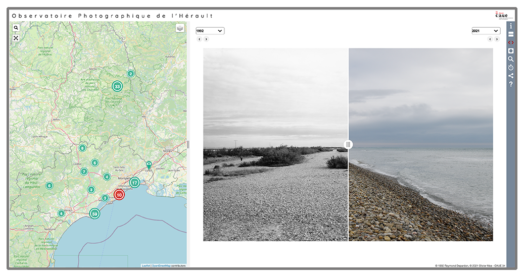Image resolution: width=525 pixels, height=278 pixels.
Task: Toggle the single photo view icon
Action: tap(511, 51)
